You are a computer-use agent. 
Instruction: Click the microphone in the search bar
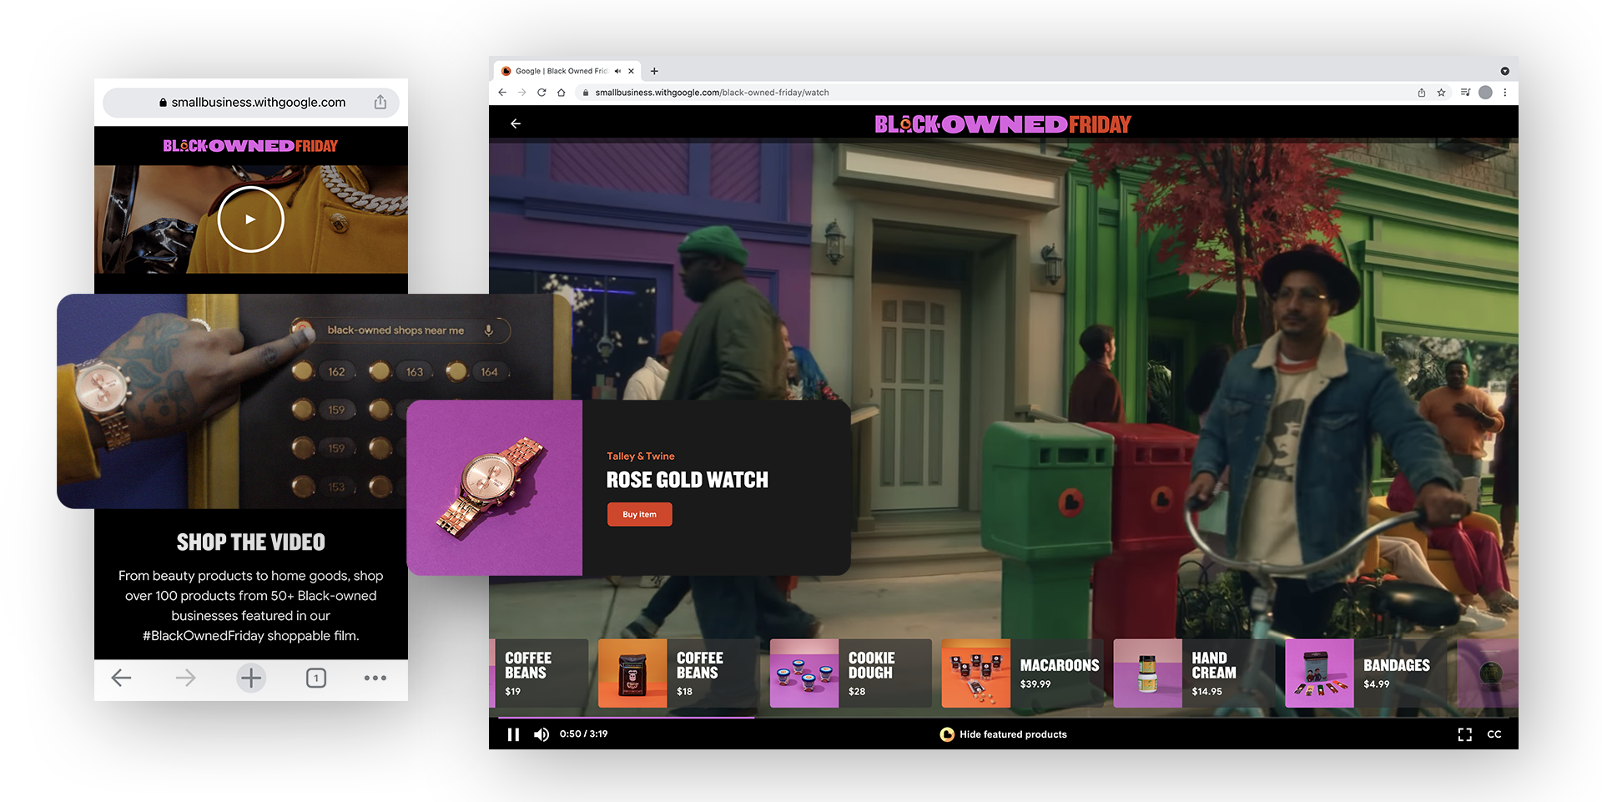489,330
